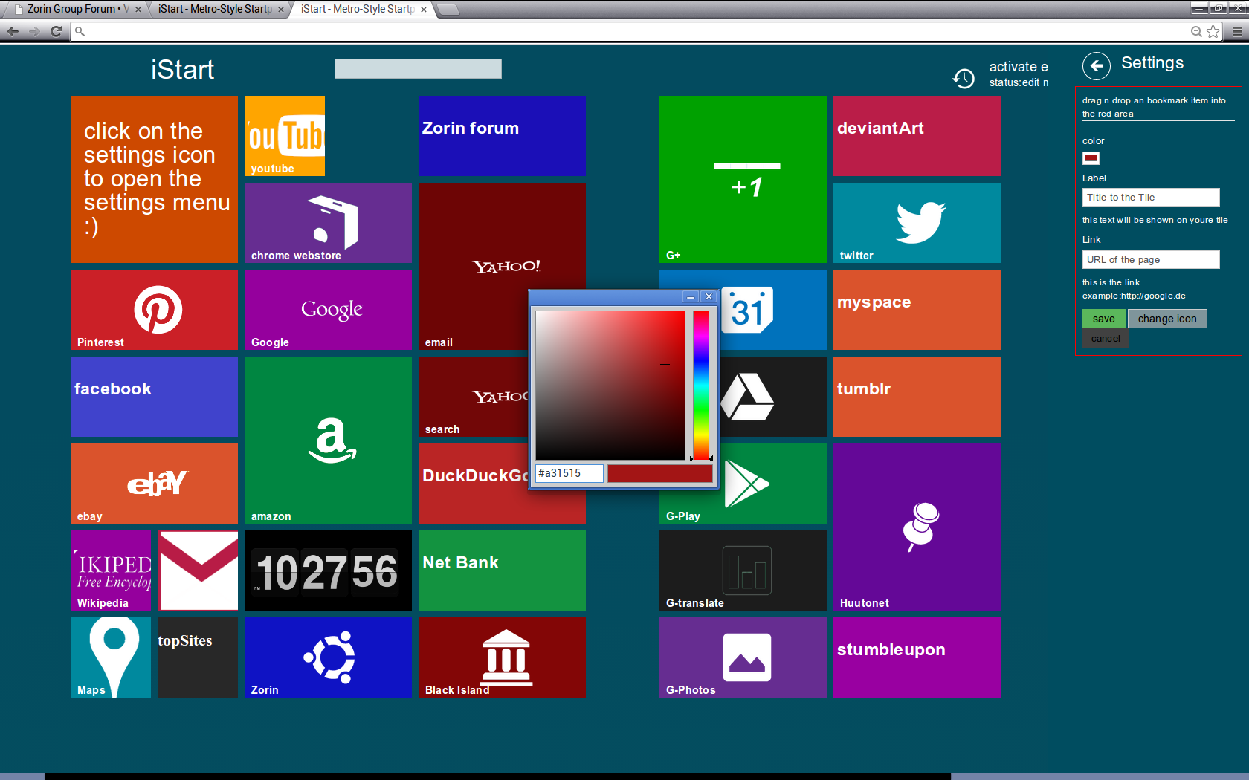
Task: Open the color swatch in Settings
Action: pyautogui.click(x=1091, y=157)
